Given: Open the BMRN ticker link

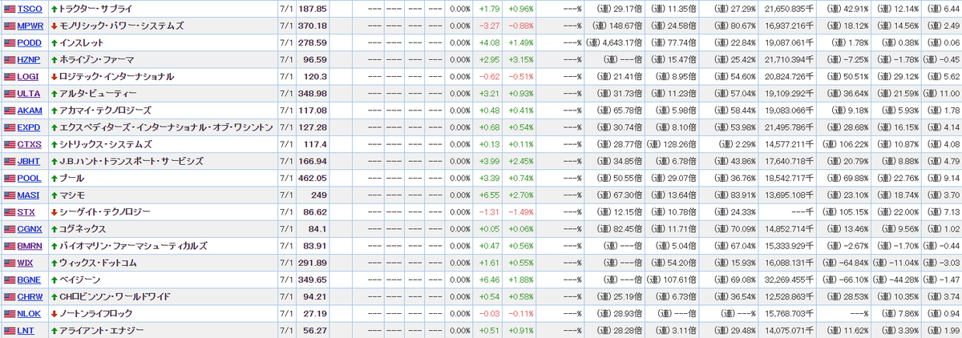Looking at the screenshot, I should pyautogui.click(x=30, y=246).
